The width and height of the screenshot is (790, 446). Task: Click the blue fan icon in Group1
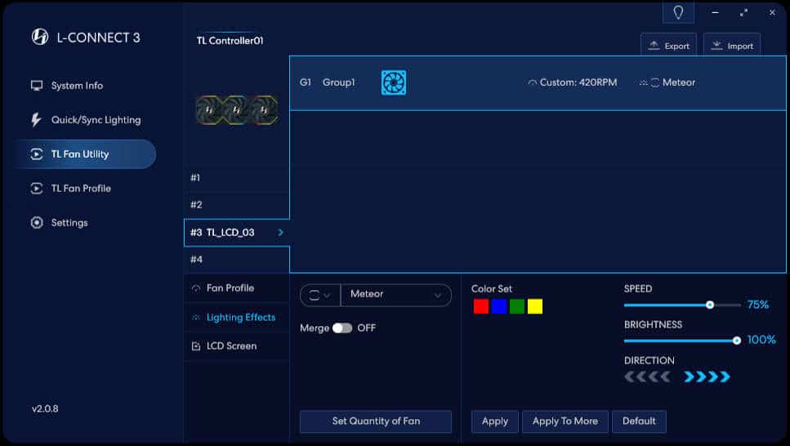tap(394, 83)
